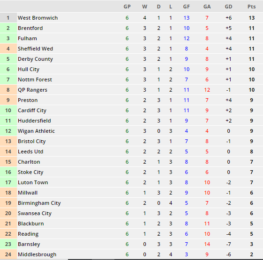Open the Brentford team link
Screen dimensions: 263x260
tap(30, 28)
